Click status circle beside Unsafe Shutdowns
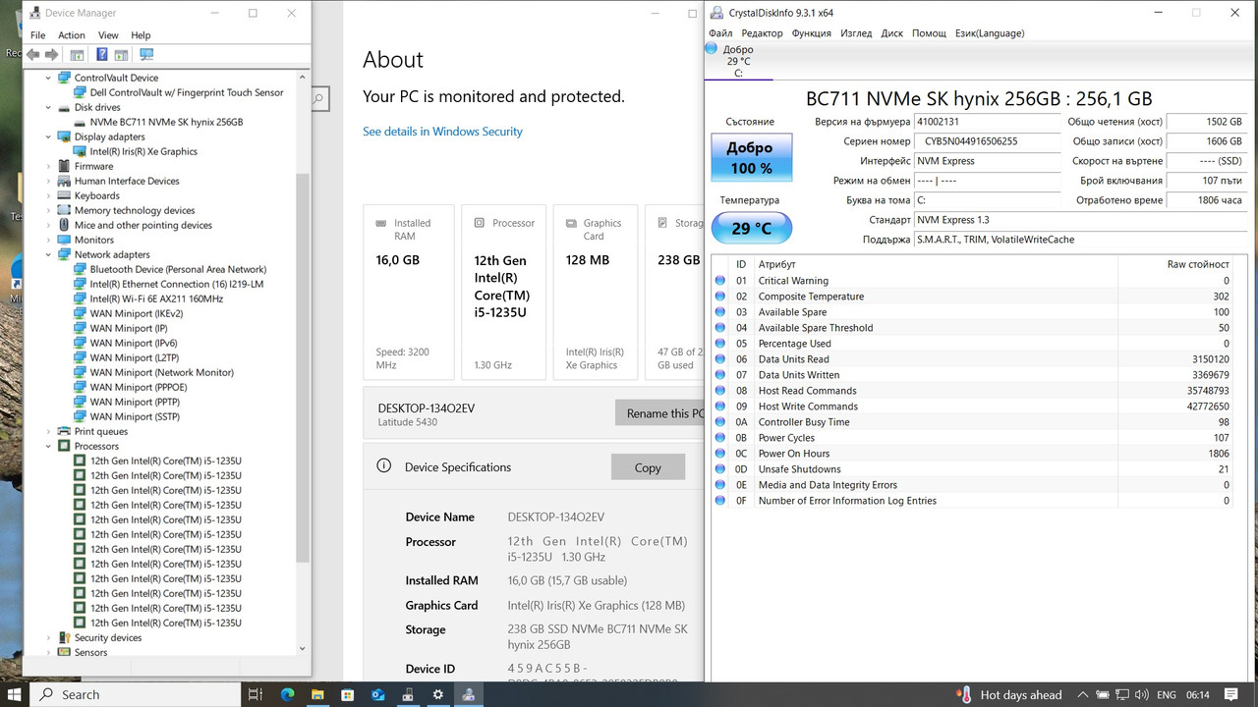Viewport: 1258px width, 707px height. click(x=720, y=469)
